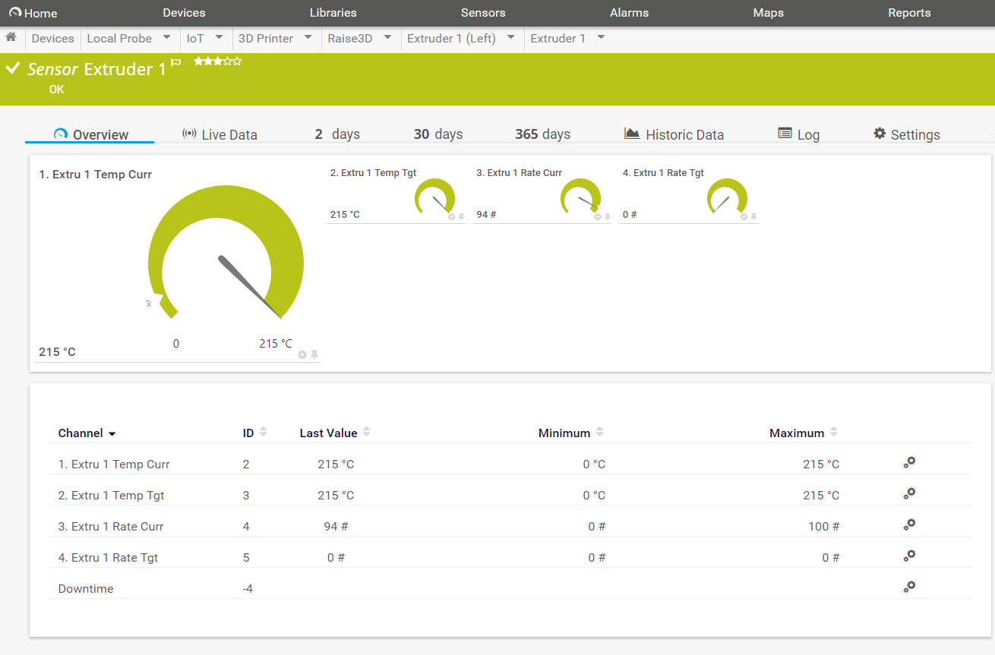
Task: Open the Historic Data tab
Action: 674,134
